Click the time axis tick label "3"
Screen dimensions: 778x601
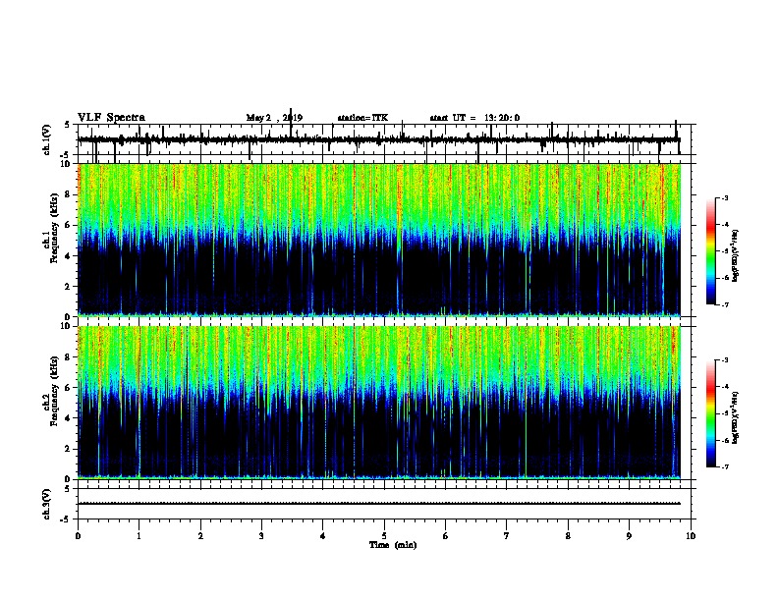[261, 536]
